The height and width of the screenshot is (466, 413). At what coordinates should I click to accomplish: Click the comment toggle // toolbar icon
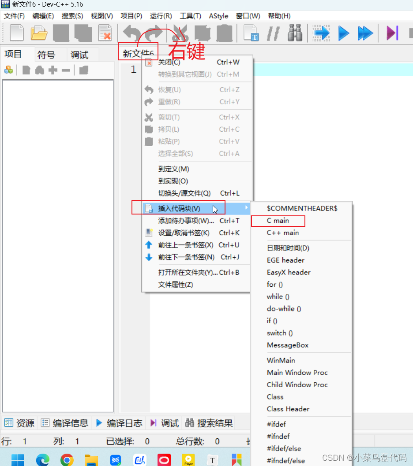click(273, 33)
